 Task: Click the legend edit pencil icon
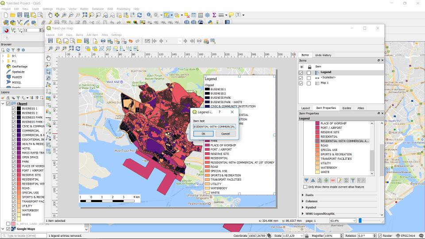(340, 180)
